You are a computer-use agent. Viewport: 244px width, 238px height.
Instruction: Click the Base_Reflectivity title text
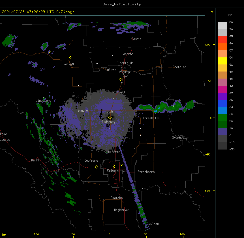pyautogui.click(x=122, y=4)
